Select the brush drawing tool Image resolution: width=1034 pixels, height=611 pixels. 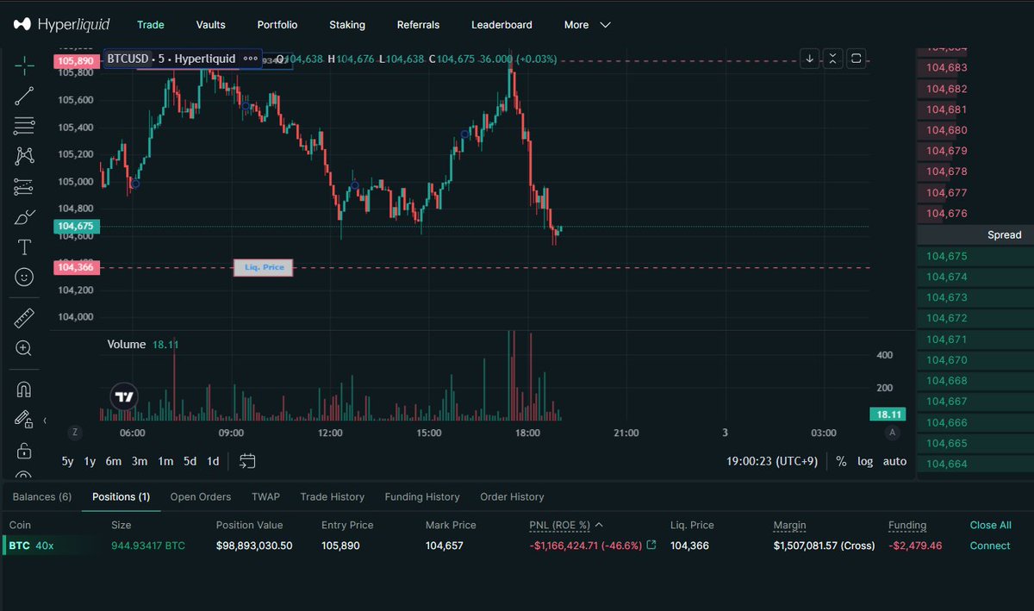coord(24,217)
